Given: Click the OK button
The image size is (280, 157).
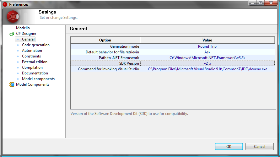Looking at the screenshot, I should (x=229, y=146).
